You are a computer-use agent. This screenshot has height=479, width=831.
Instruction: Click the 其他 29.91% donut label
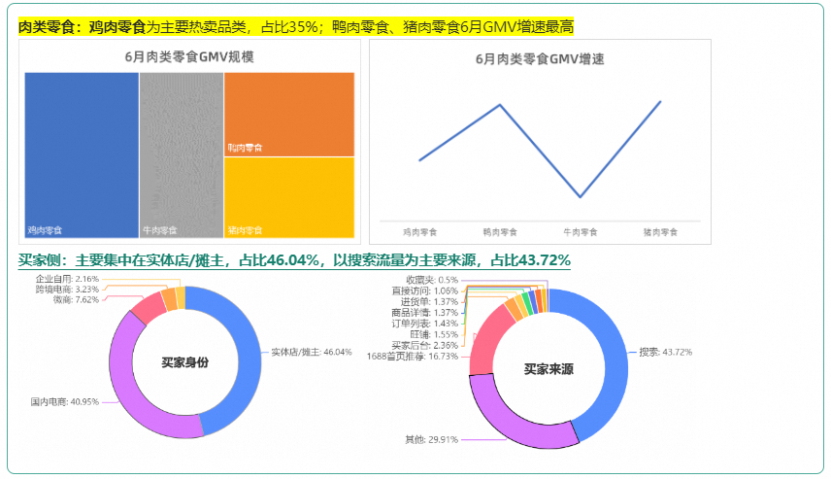[432, 440]
